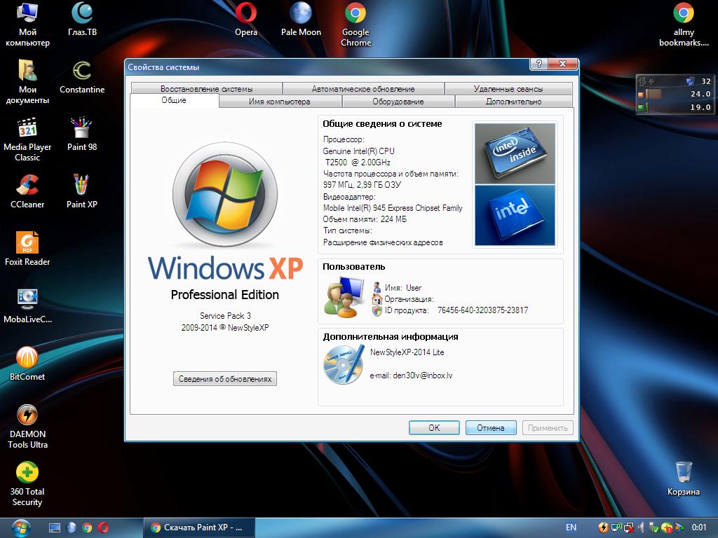Click the help question mark button
The height and width of the screenshot is (538, 718).
click(539, 64)
